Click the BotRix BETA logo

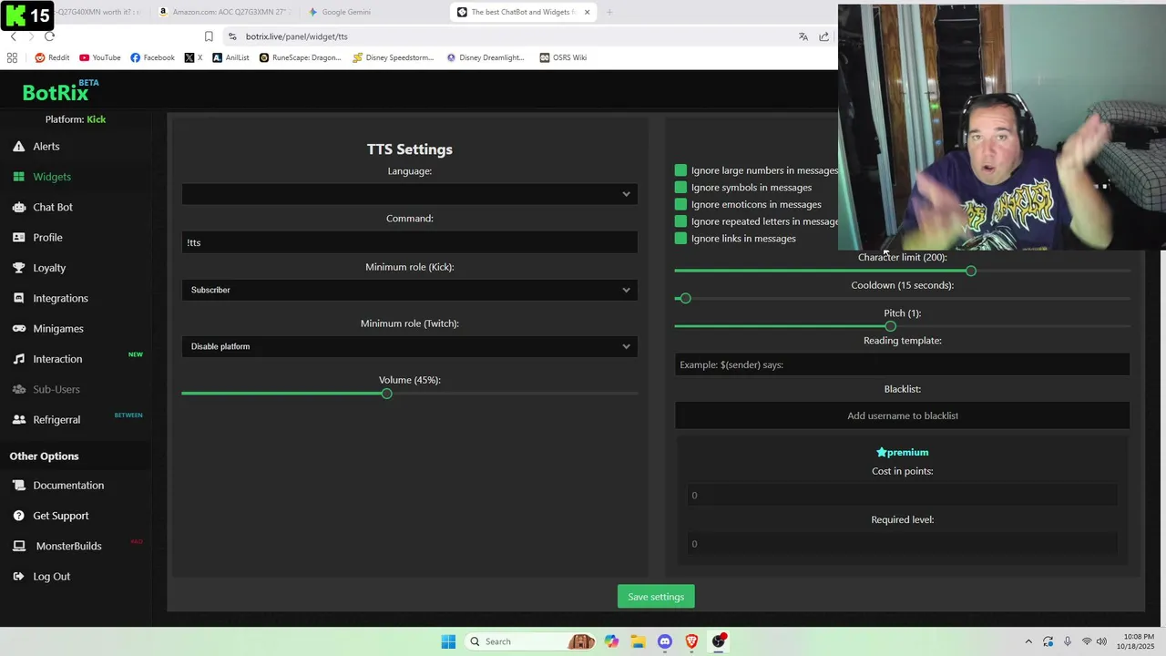[60, 91]
